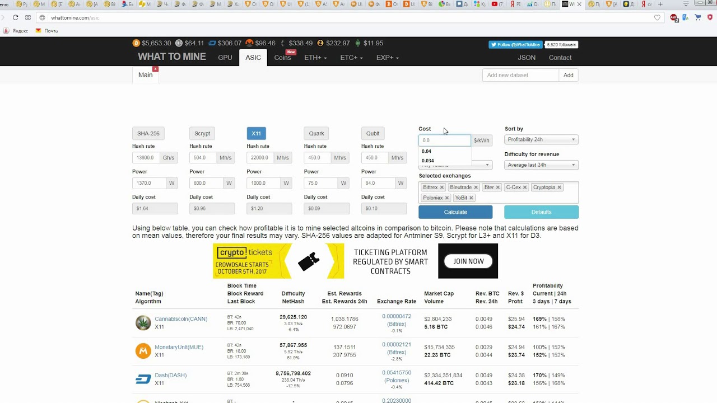717x403 pixels.
Task: Open the JSON menu item
Action: coord(527,58)
